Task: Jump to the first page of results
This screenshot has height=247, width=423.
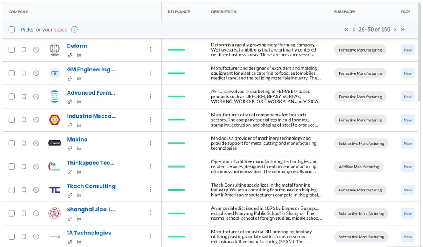Action: coord(346,30)
